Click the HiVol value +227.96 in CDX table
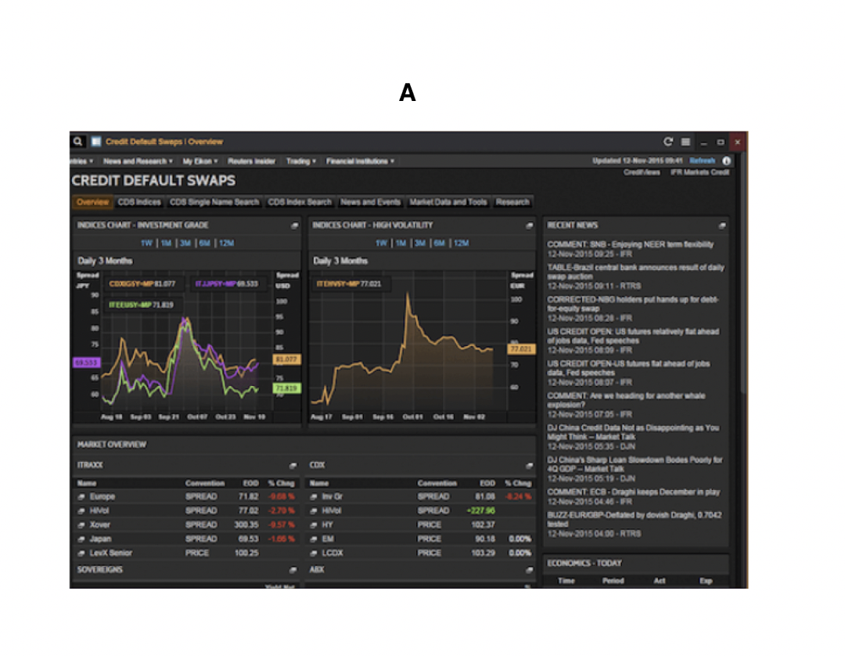Viewport: 845px width, 656px height. tap(480, 510)
